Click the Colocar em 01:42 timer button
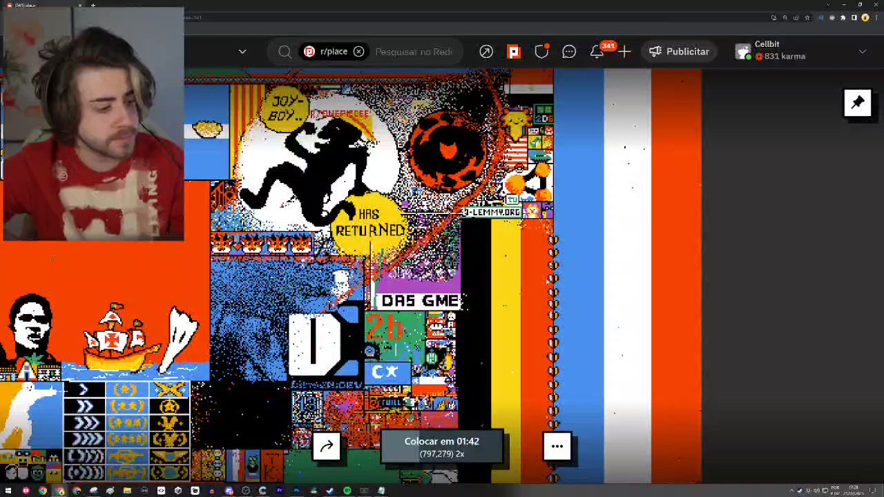The width and height of the screenshot is (884, 497). click(x=441, y=447)
